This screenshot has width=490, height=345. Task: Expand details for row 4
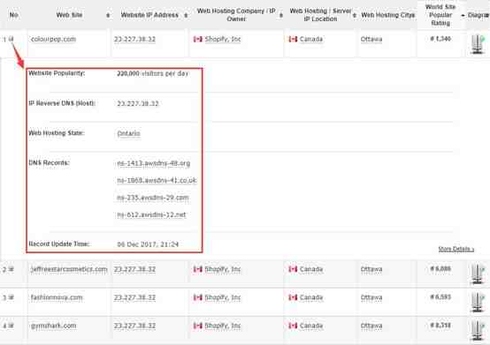tap(11, 326)
